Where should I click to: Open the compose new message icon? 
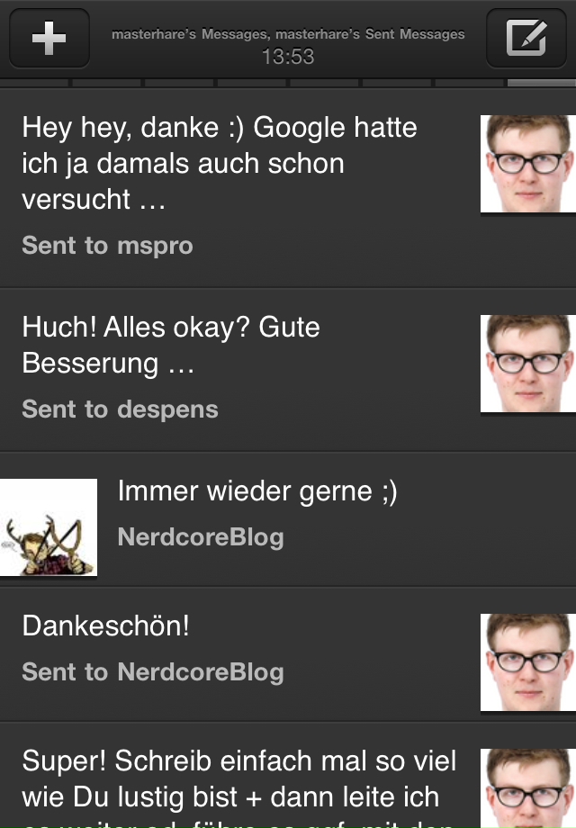526,38
